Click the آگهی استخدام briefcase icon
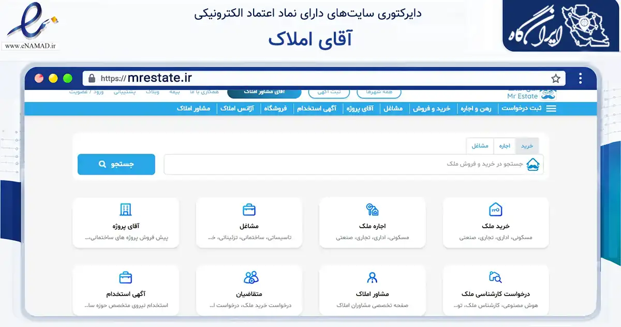 point(126,277)
